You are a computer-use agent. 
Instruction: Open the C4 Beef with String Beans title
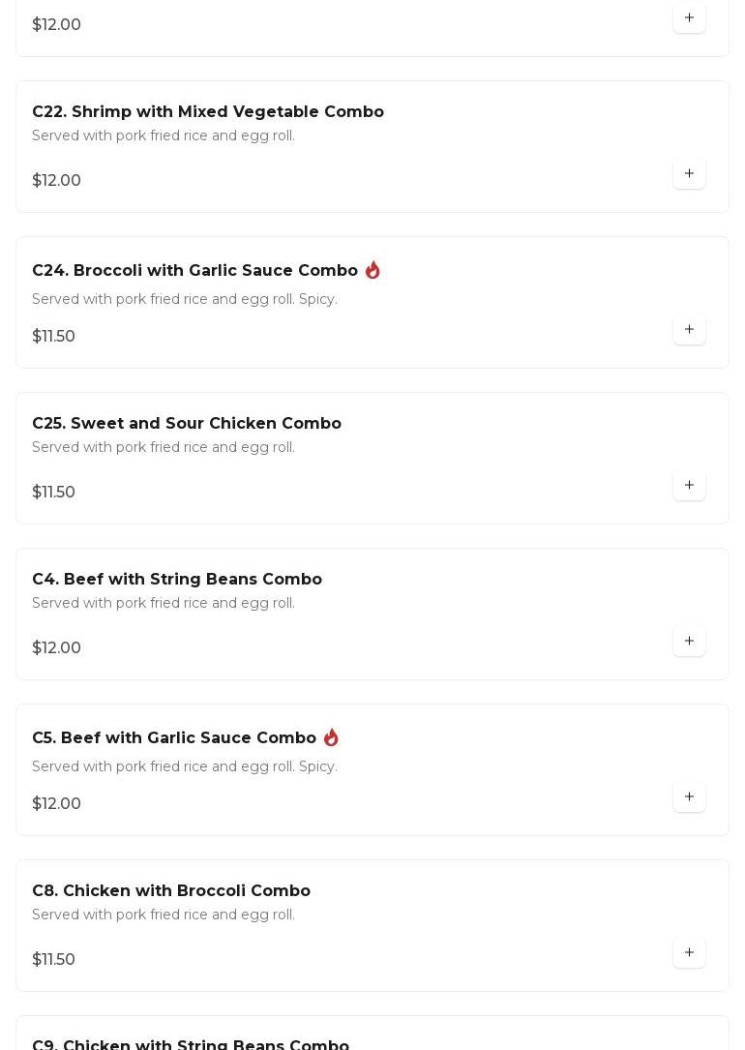point(177,580)
